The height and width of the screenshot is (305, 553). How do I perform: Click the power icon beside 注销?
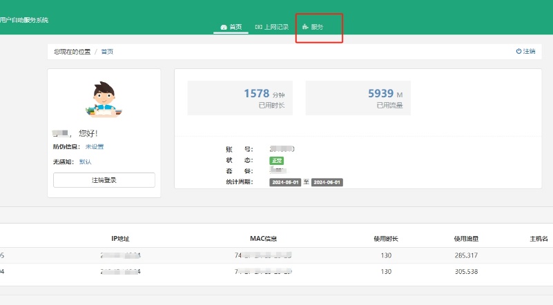click(518, 52)
